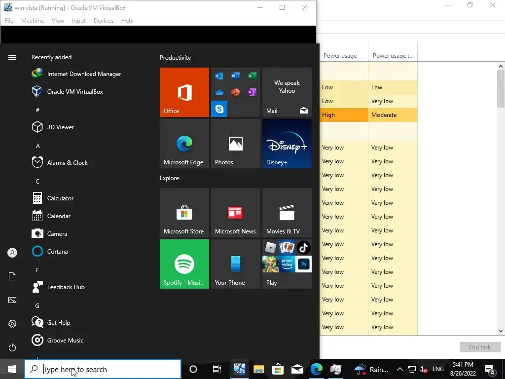Select the Moderate power usage trend cell
This screenshot has width=505, height=379.
393,114
